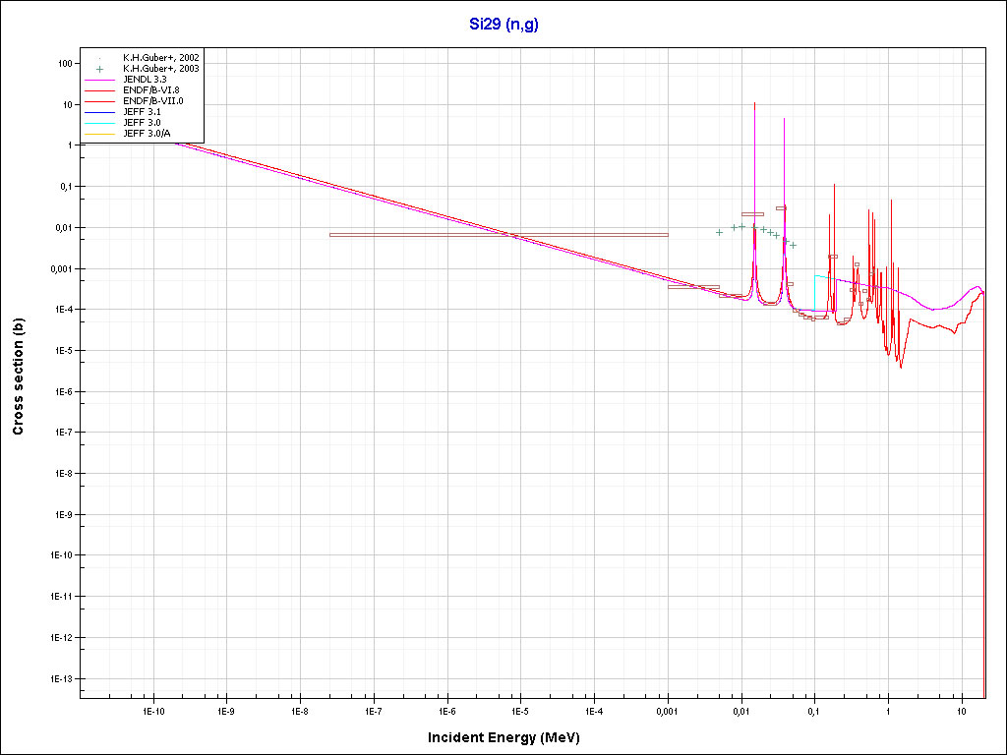Click the 1E-10 tick label on x-axis

point(152,711)
